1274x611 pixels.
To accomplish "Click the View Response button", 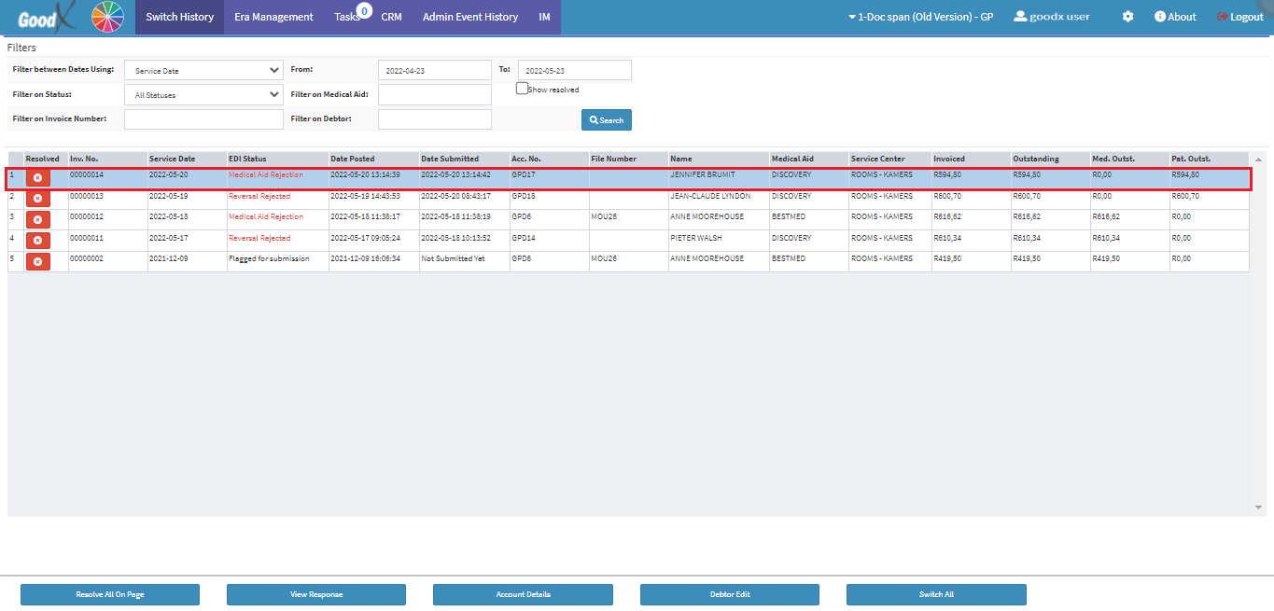I will tap(316, 594).
